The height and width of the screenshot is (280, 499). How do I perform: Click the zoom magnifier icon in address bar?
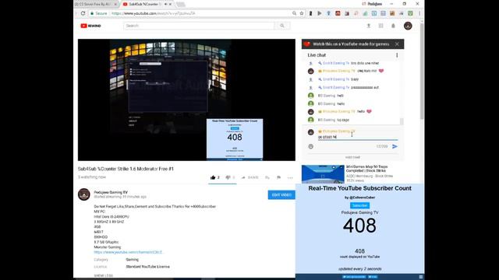pyautogui.click(x=295, y=13)
